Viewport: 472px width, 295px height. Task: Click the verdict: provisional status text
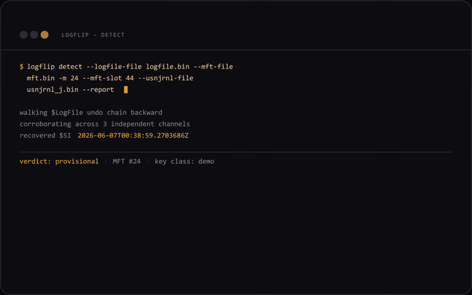pyautogui.click(x=59, y=161)
